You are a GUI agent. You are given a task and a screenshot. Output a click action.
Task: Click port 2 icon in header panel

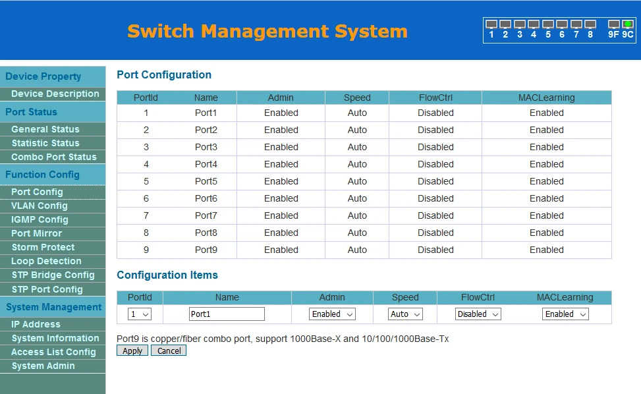tap(505, 24)
